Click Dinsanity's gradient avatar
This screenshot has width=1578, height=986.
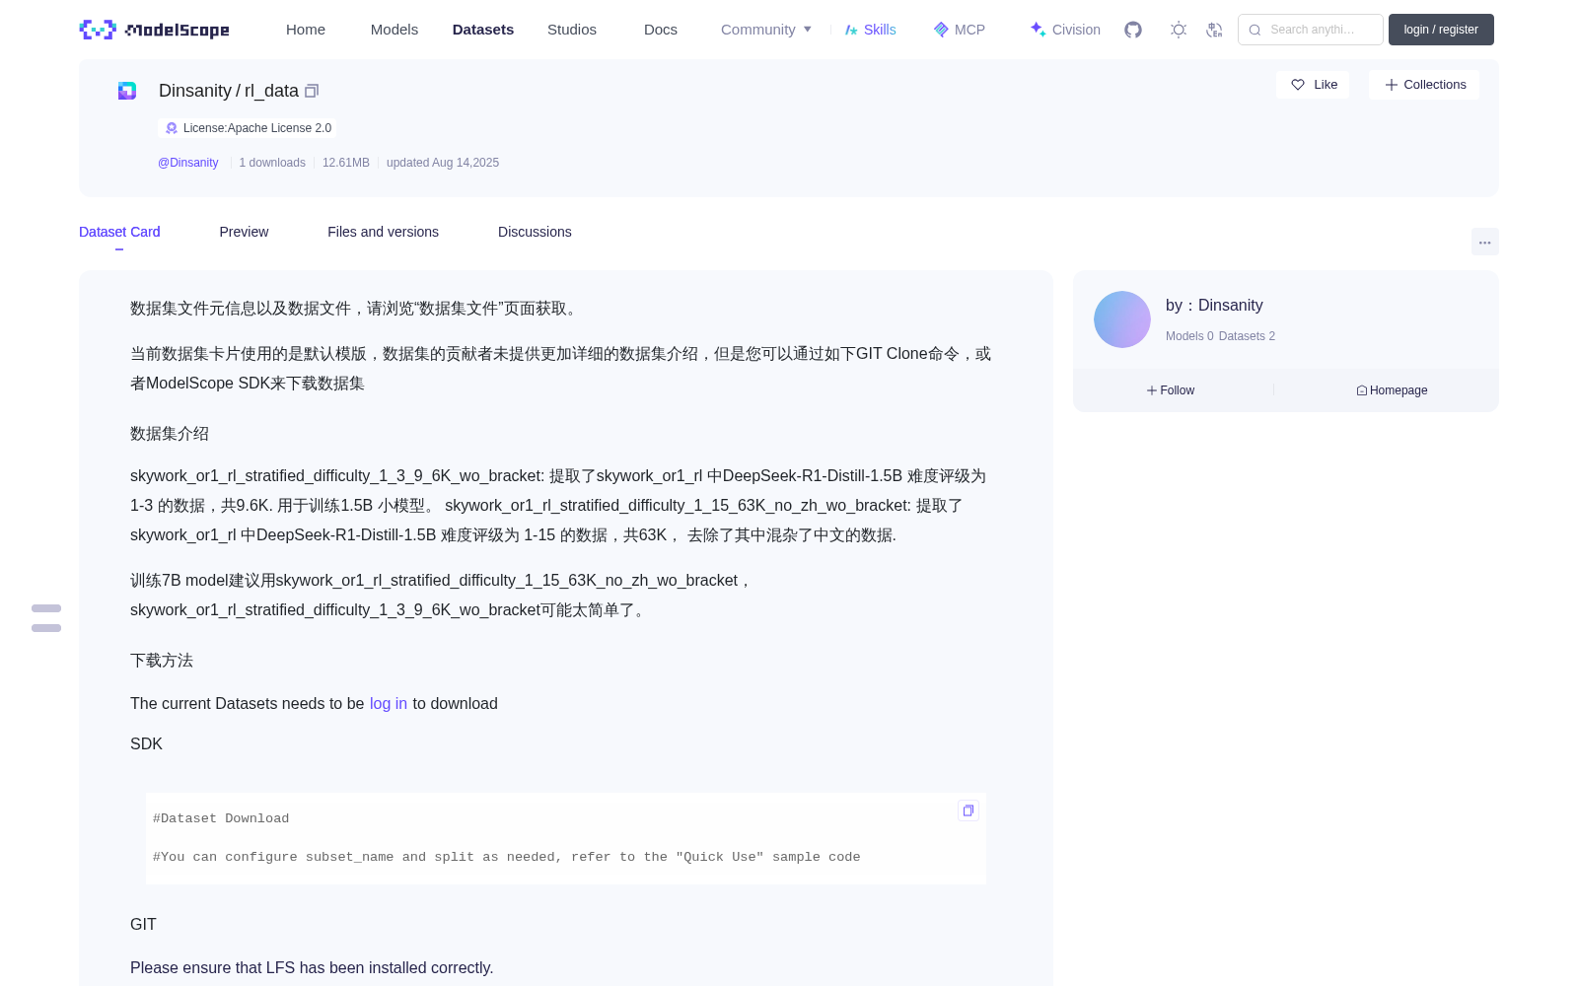click(1122, 319)
